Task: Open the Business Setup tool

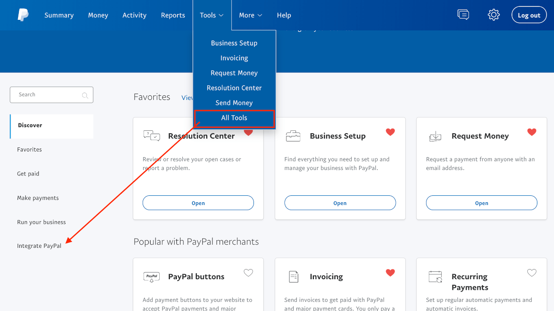Action: coord(340,203)
